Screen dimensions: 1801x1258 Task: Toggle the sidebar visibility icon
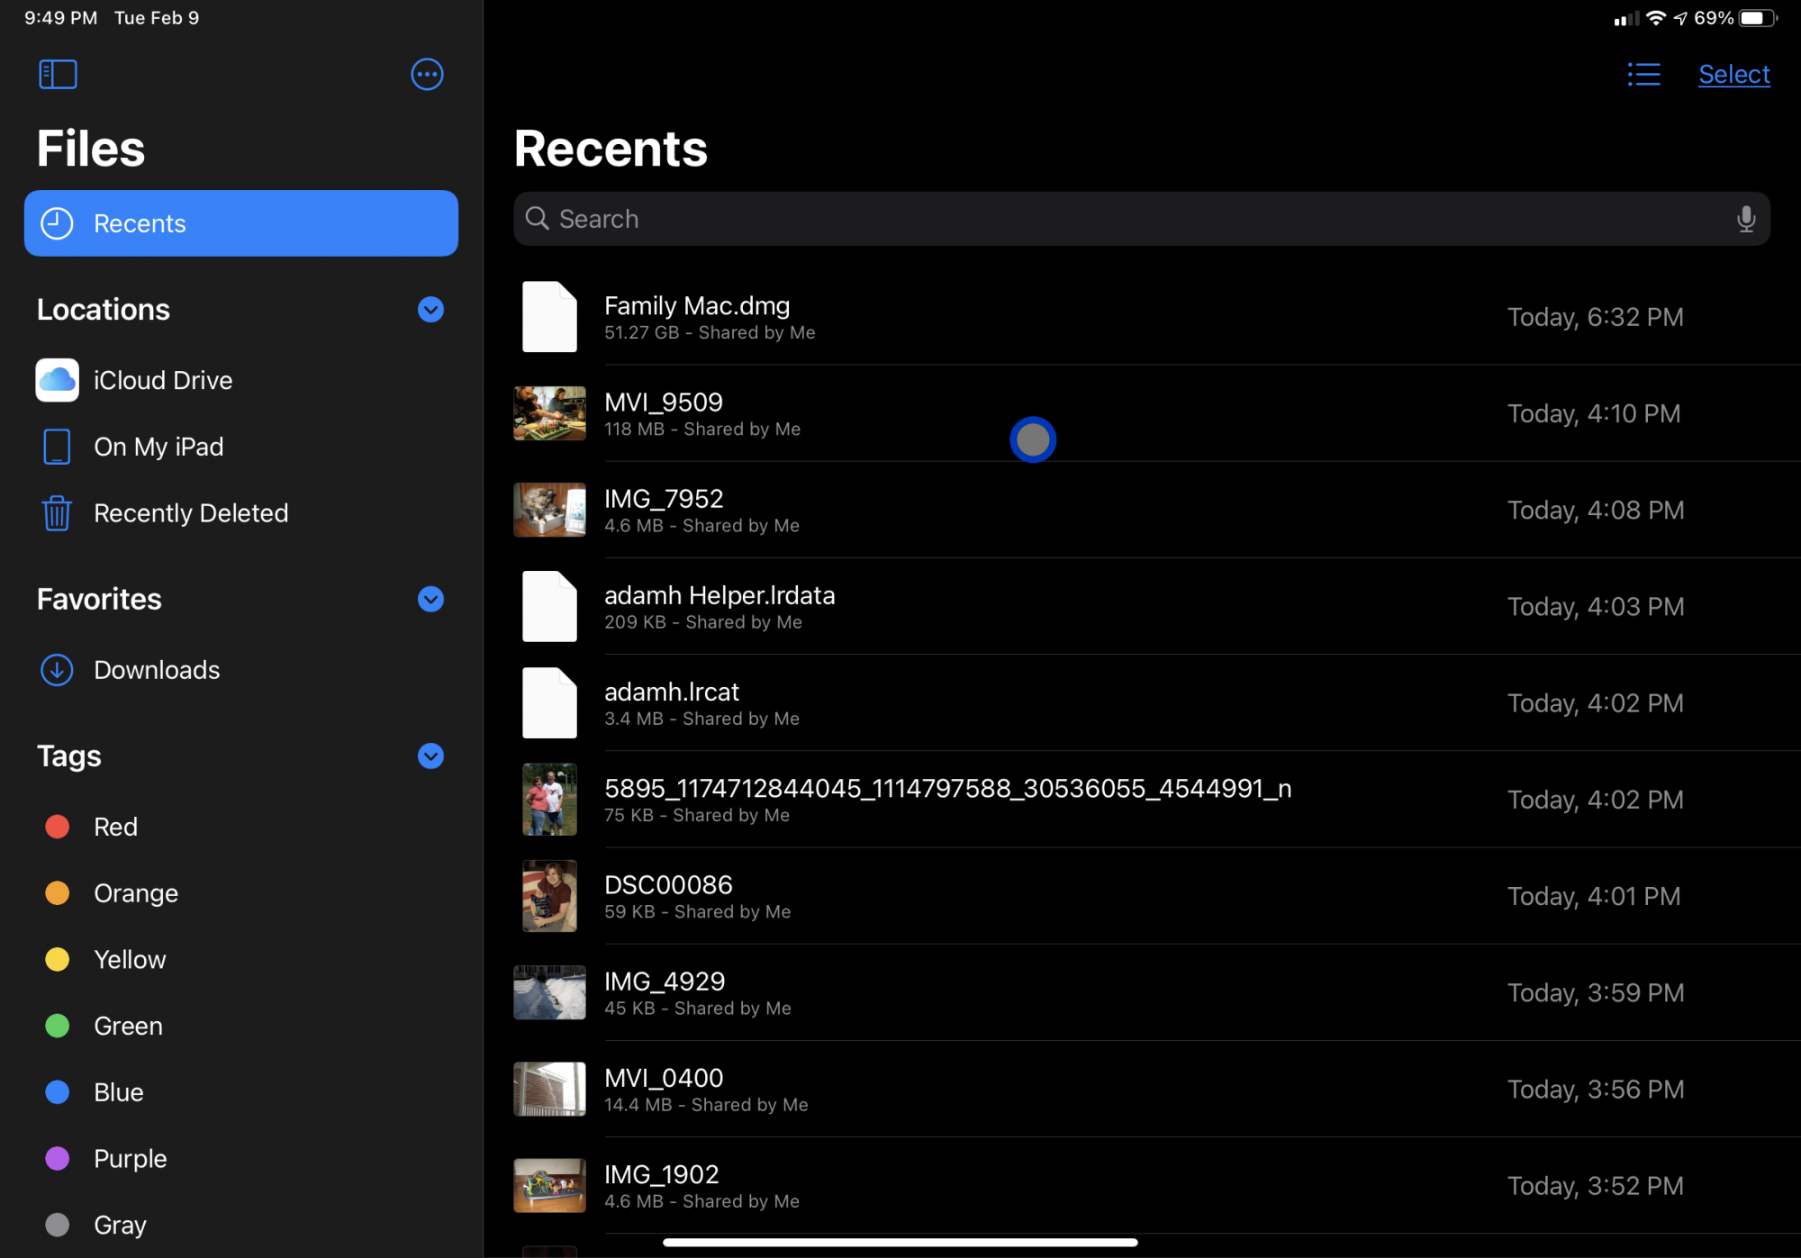tap(58, 74)
